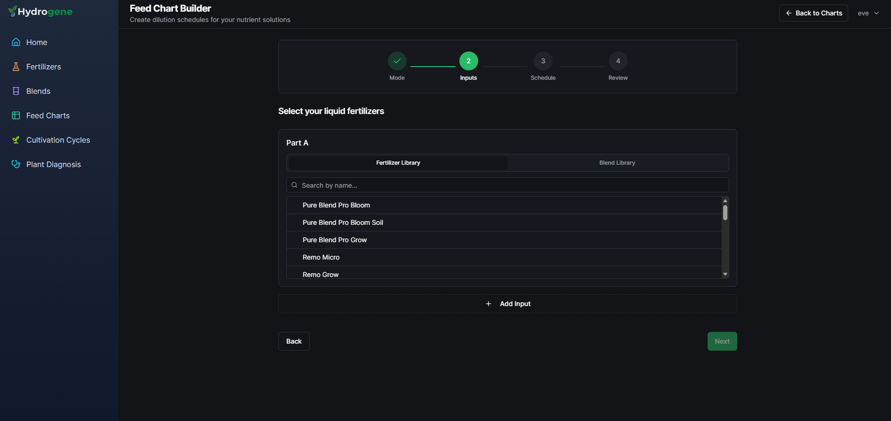Image resolution: width=891 pixels, height=421 pixels.
Task: Click scrollbar down arrow in fertilizer list
Action: click(725, 274)
